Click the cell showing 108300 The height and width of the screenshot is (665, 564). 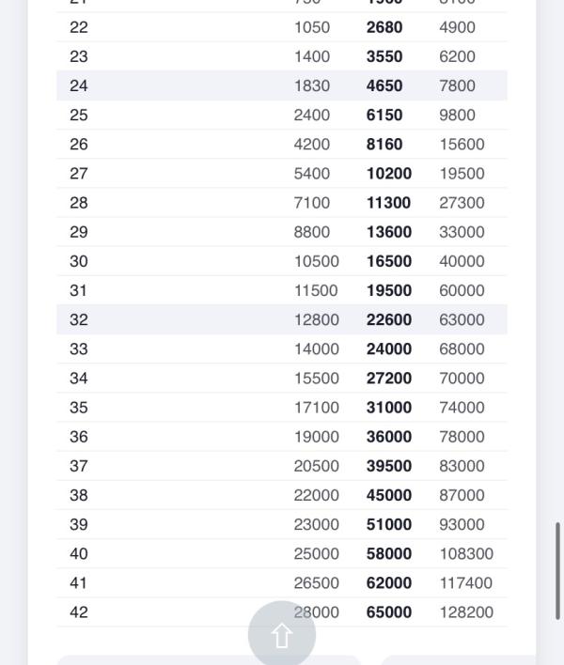click(x=466, y=553)
